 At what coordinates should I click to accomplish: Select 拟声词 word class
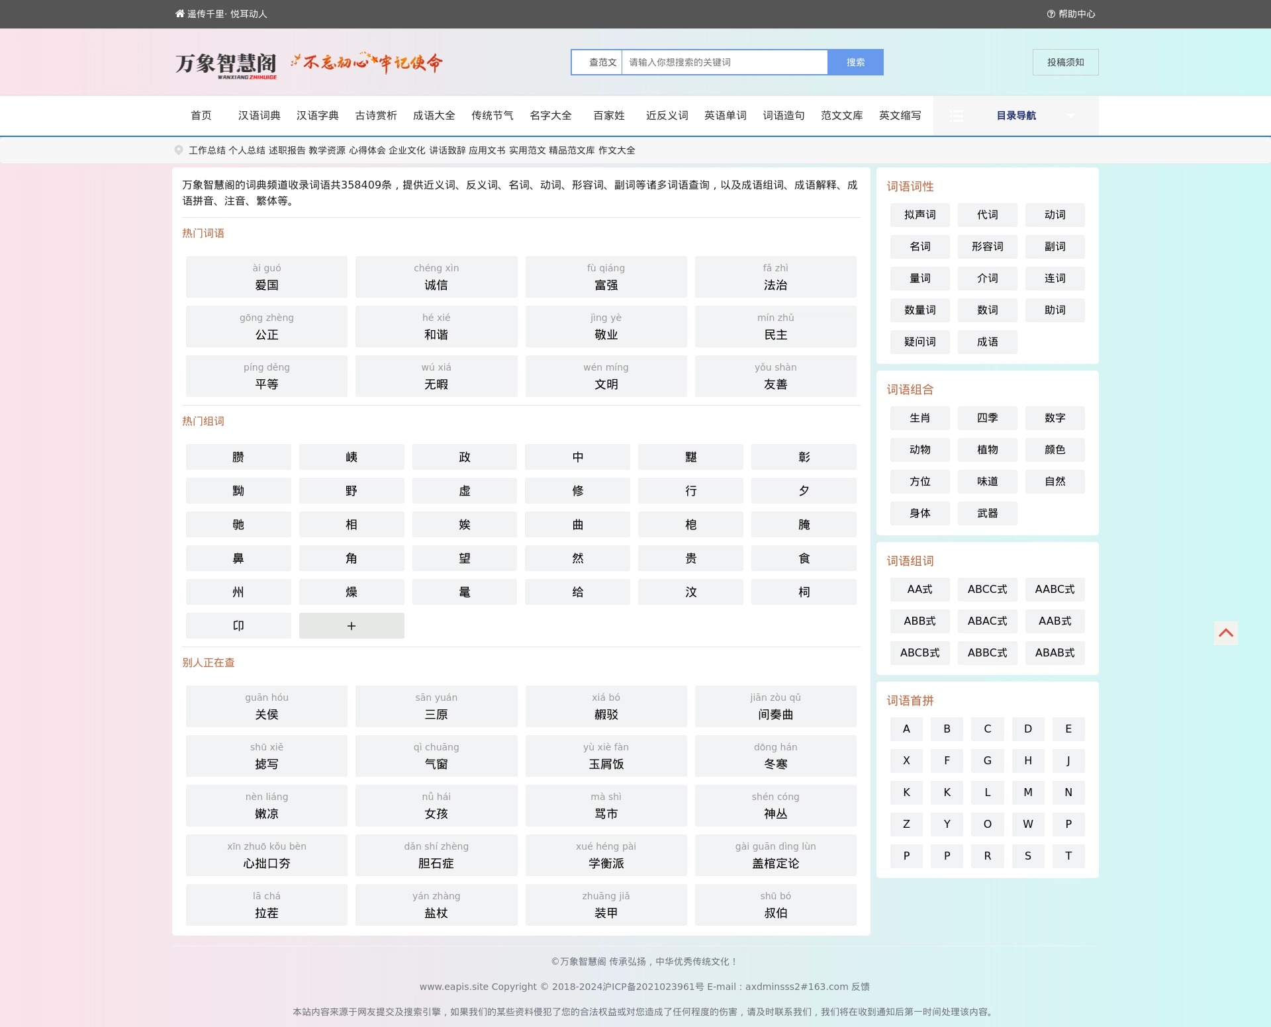[920, 214]
